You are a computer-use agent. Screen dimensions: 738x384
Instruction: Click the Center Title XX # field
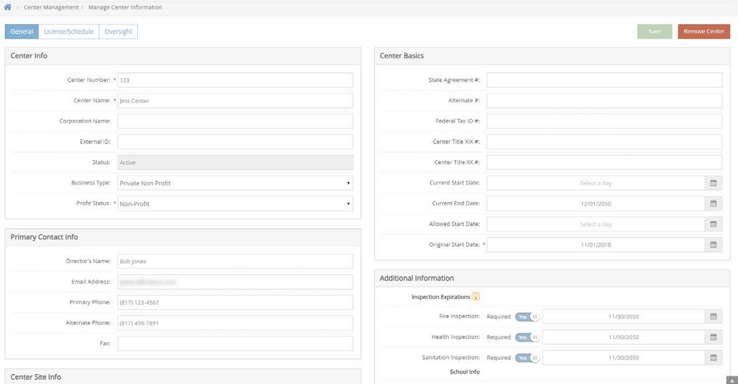605,162
